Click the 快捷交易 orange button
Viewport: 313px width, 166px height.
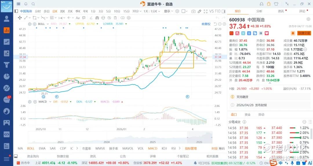pyautogui.click(x=304, y=33)
